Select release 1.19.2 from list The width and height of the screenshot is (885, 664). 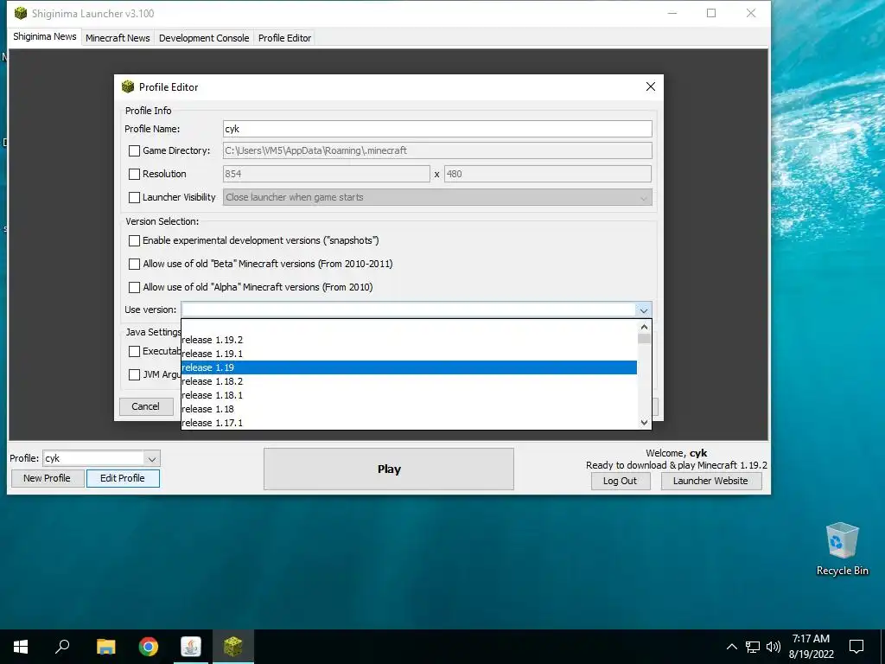409,340
